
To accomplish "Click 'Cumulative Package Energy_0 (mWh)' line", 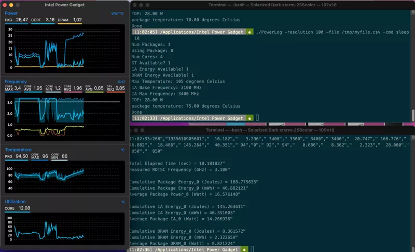I will click(189, 188).
